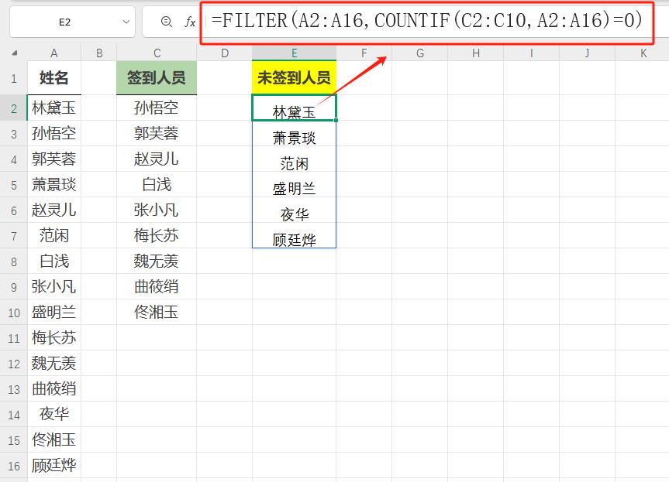Screen dimensions: 669x482
Task: Select cell C4 赵灵儿
Action: tap(157, 159)
